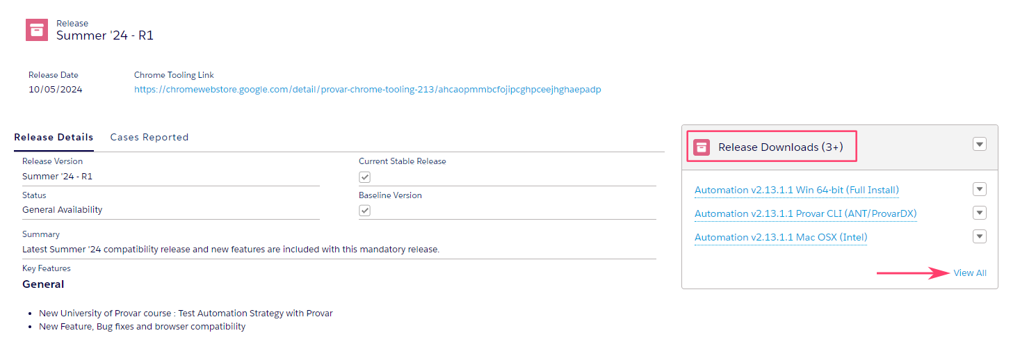Viewport: 1020px width, 349px height.
Task: Toggle the Current Stable Release checkbox
Action: tap(364, 177)
